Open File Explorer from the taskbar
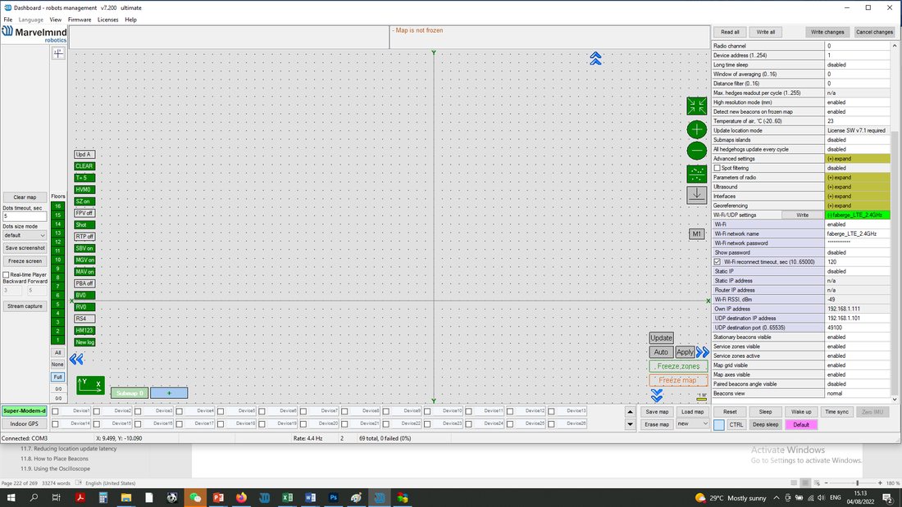 126,497
